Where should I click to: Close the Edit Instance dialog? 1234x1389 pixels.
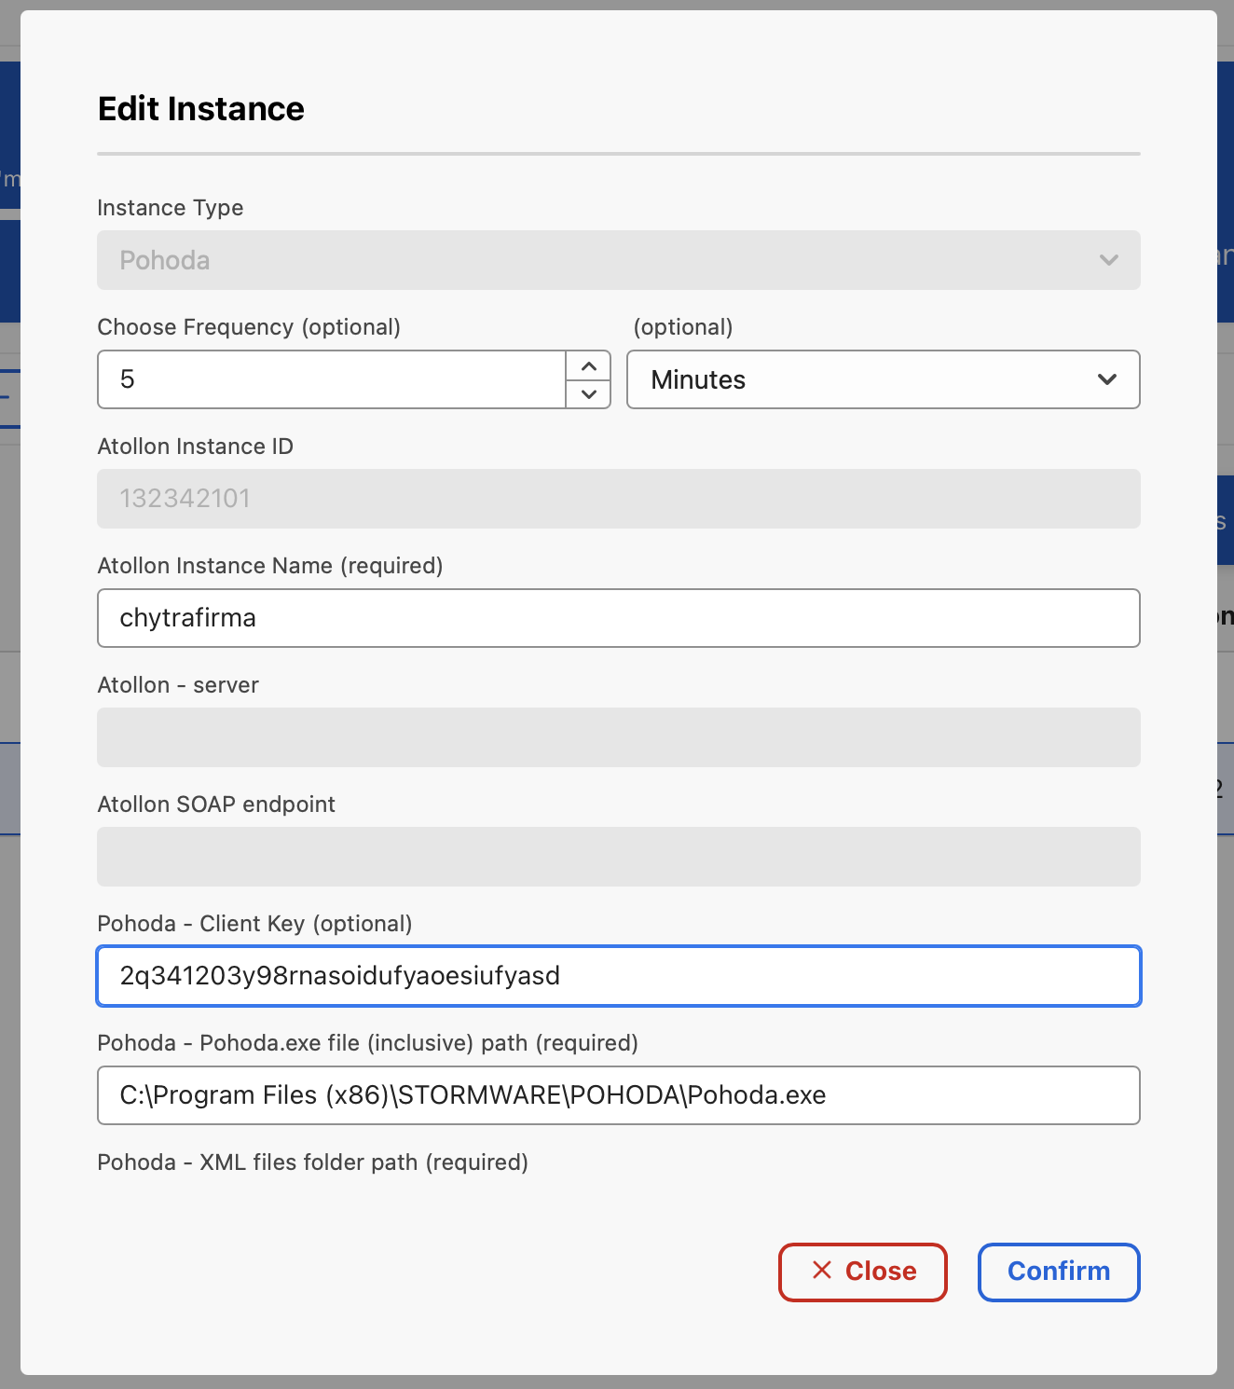(863, 1272)
